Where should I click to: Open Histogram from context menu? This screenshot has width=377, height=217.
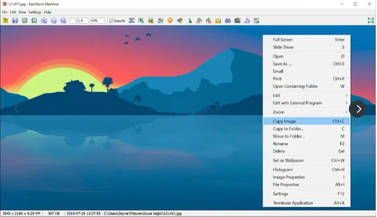pos(306,170)
